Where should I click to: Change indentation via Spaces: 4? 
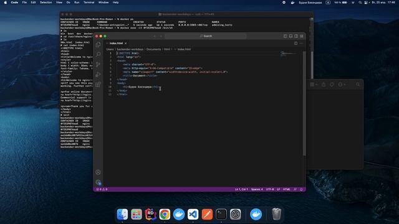[x=257, y=189]
